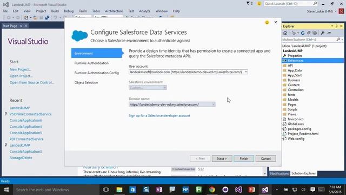This screenshot has height=195, width=346.
Task: Open the Domain name dropdown
Action: click(214, 105)
